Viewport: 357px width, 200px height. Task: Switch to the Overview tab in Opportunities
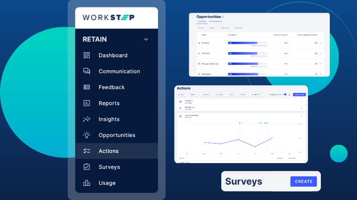click(x=202, y=21)
